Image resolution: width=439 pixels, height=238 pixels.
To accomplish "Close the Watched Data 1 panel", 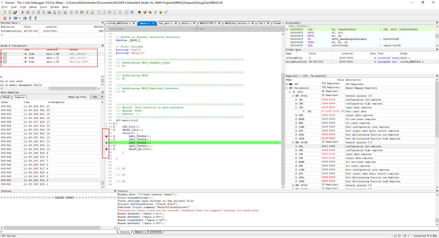I will coord(102,23).
